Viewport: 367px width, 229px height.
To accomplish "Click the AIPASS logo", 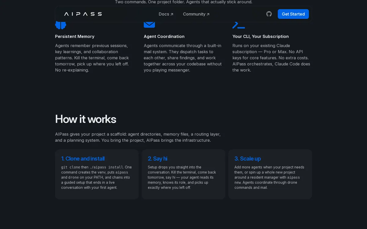I will pyautogui.click(x=83, y=14).
